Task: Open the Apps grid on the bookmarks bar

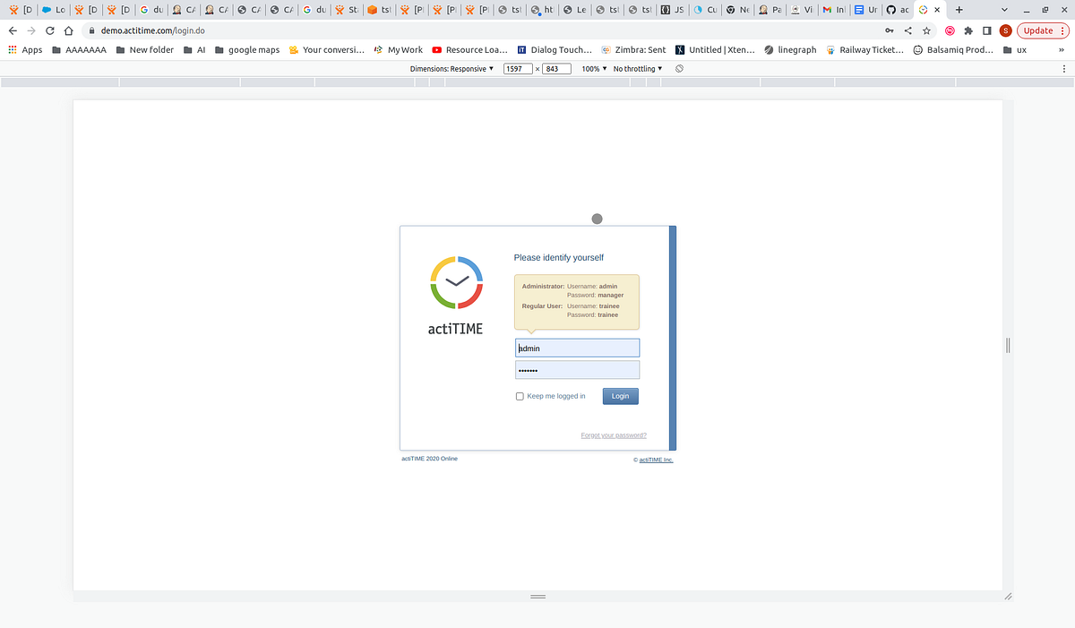Action: pos(12,50)
